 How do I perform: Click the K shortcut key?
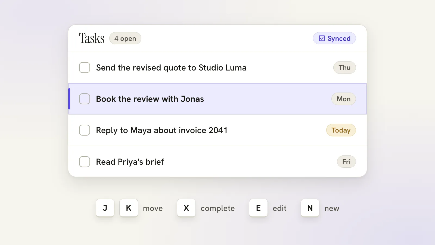[129, 208]
